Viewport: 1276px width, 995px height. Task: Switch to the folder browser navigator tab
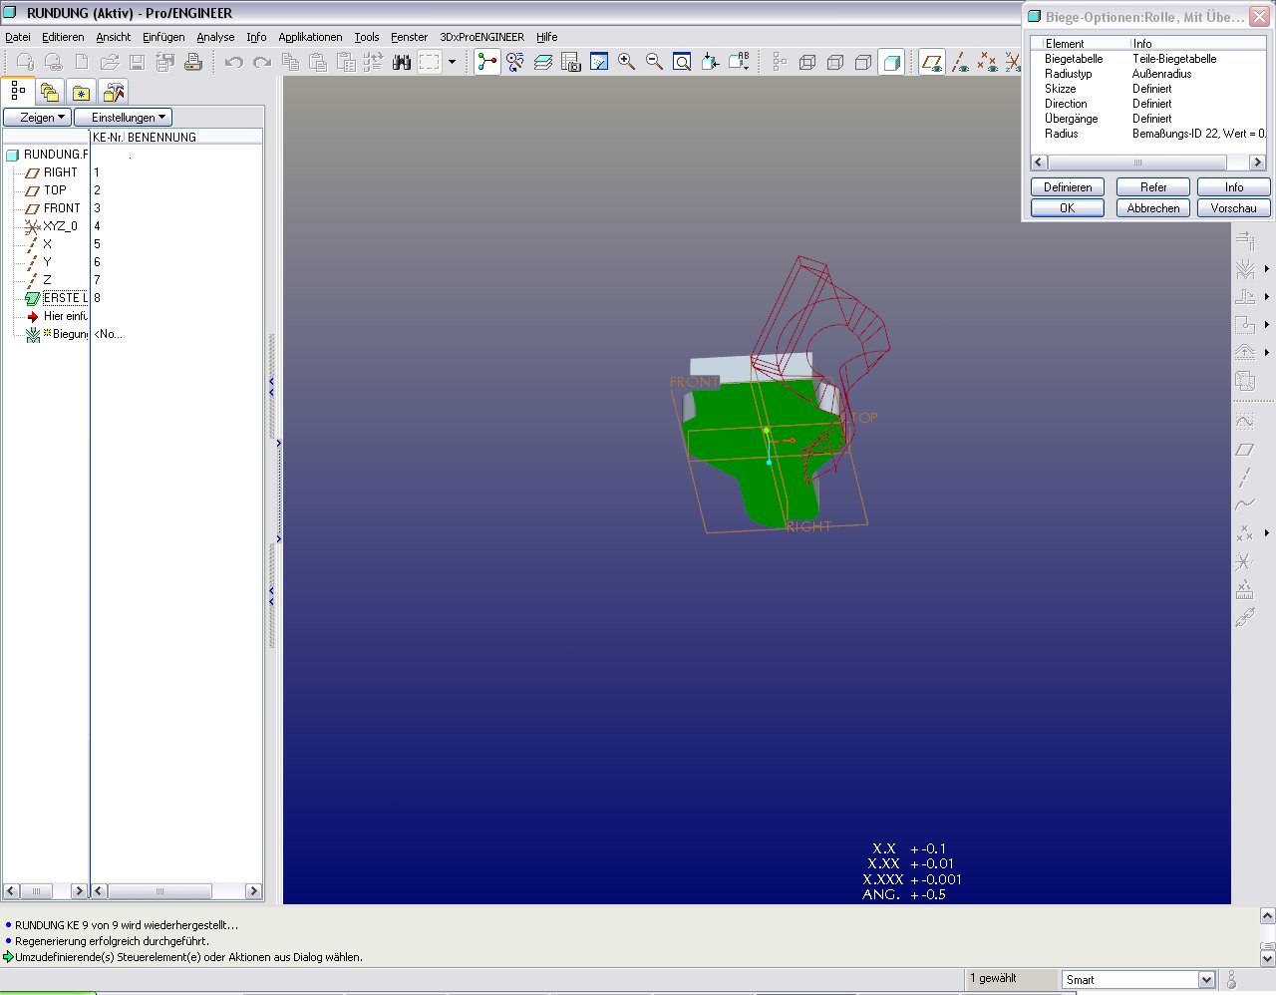[x=49, y=92]
